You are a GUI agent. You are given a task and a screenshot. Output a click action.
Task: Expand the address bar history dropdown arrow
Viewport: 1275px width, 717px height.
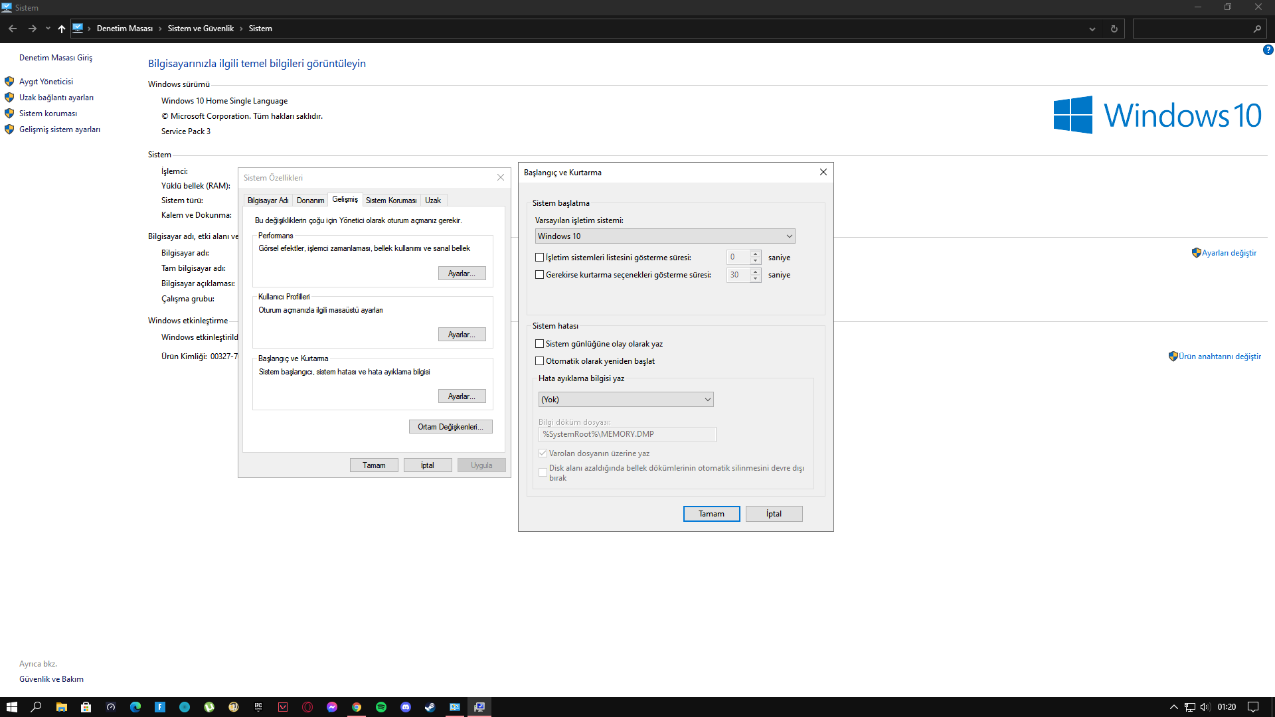point(1092,29)
